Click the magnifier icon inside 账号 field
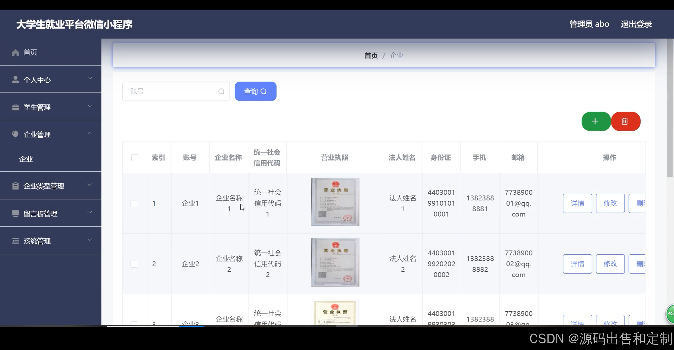Image resolution: width=674 pixels, height=350 pixels. 221,91
